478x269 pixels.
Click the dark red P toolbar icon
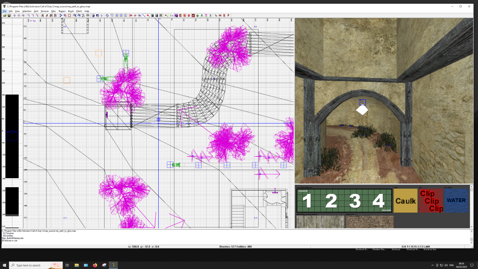228,15
